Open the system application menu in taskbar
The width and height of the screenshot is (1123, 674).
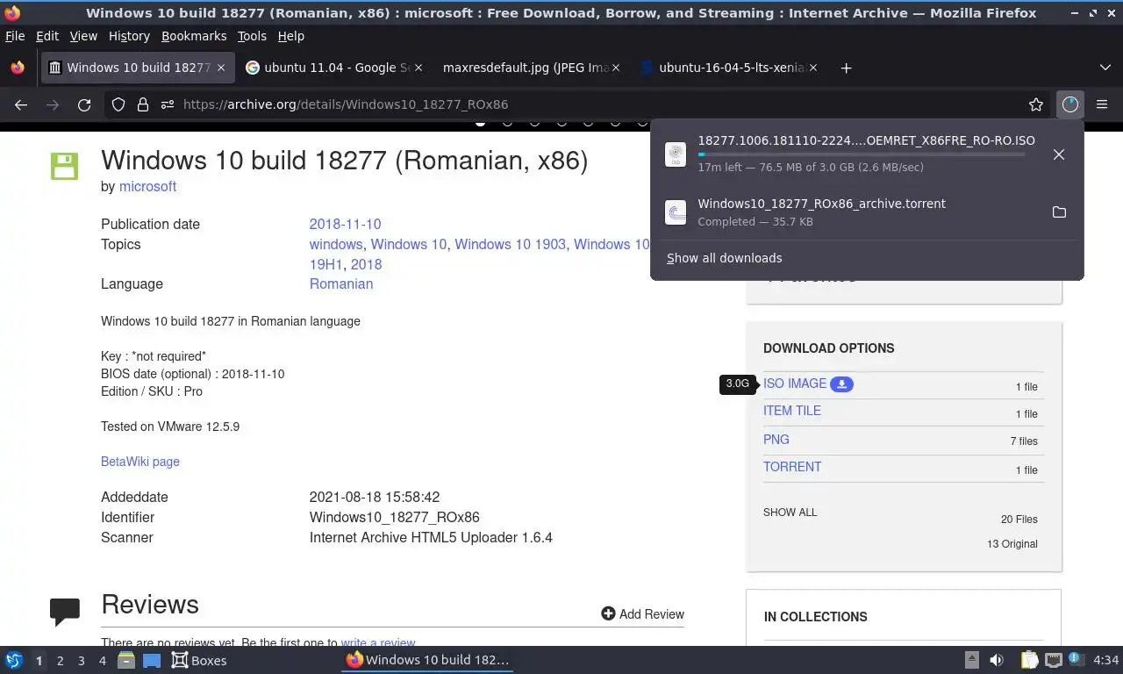[x=14, y=660]
